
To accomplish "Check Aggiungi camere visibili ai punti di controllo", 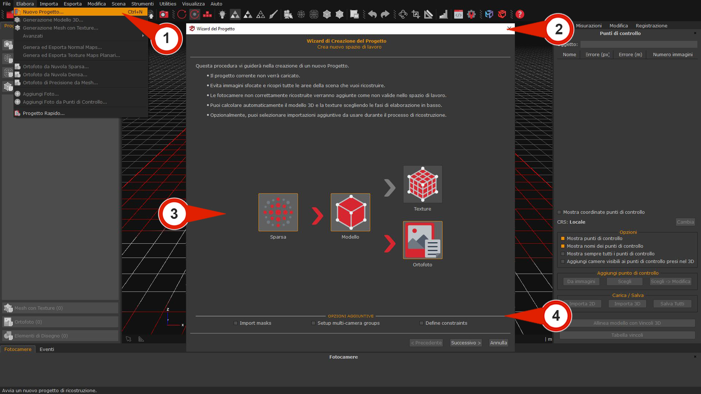I will (563, 261).
